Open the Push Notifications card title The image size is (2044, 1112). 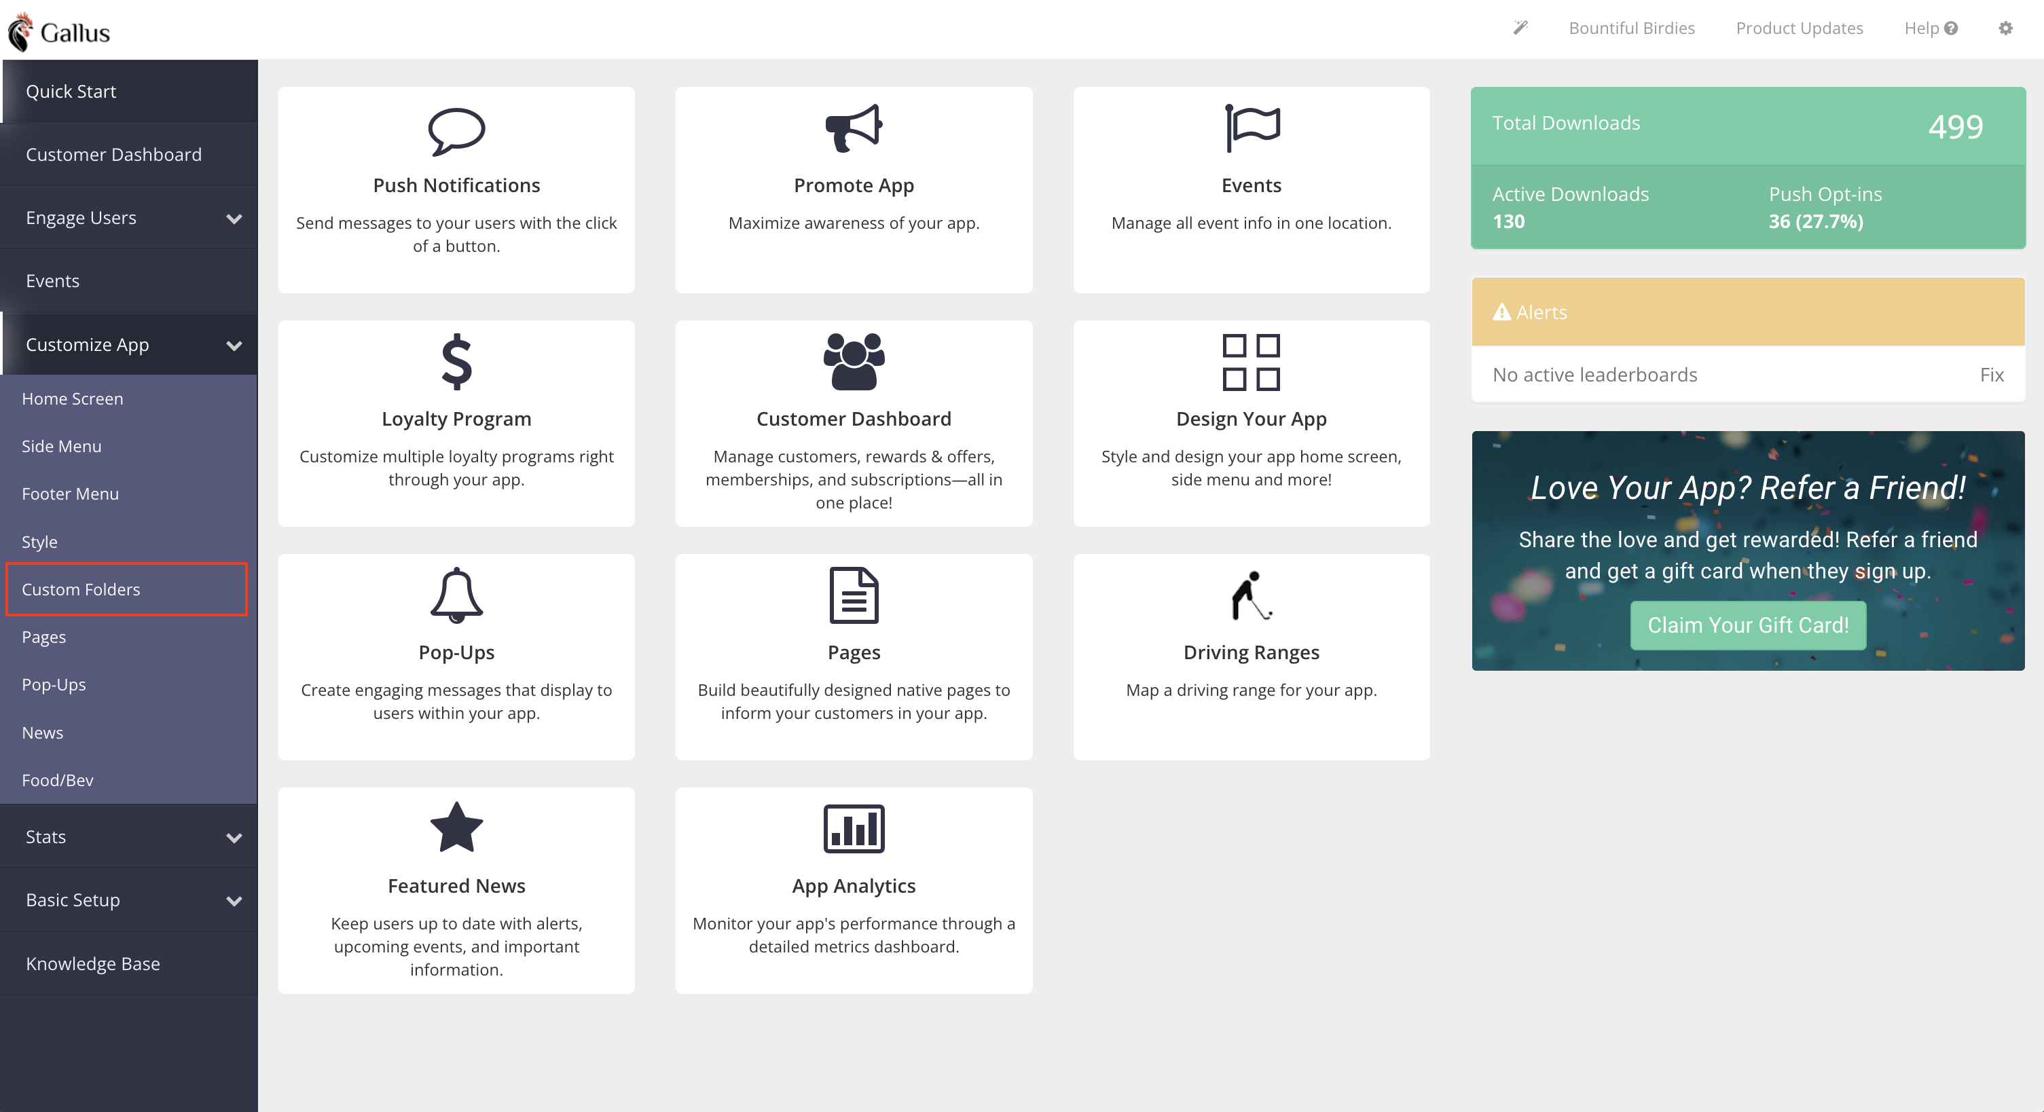[456, 185]
